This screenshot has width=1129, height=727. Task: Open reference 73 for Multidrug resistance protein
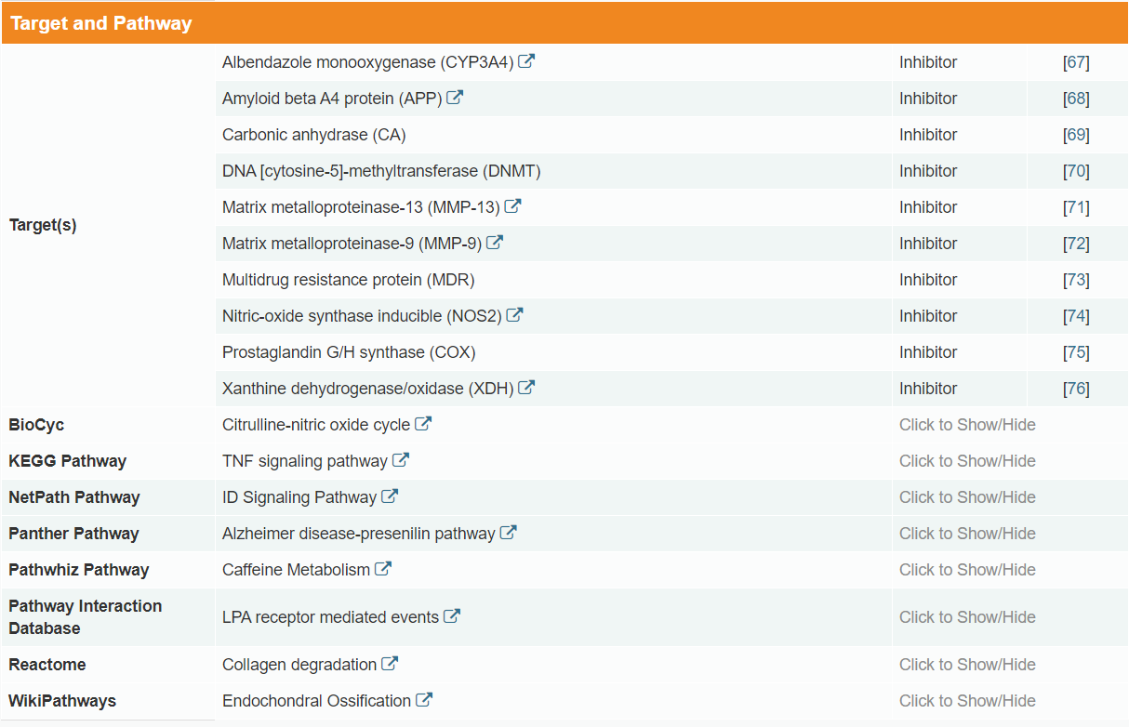point(1076,280)
